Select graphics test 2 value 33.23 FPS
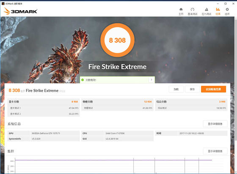 [x=74, y=114]
